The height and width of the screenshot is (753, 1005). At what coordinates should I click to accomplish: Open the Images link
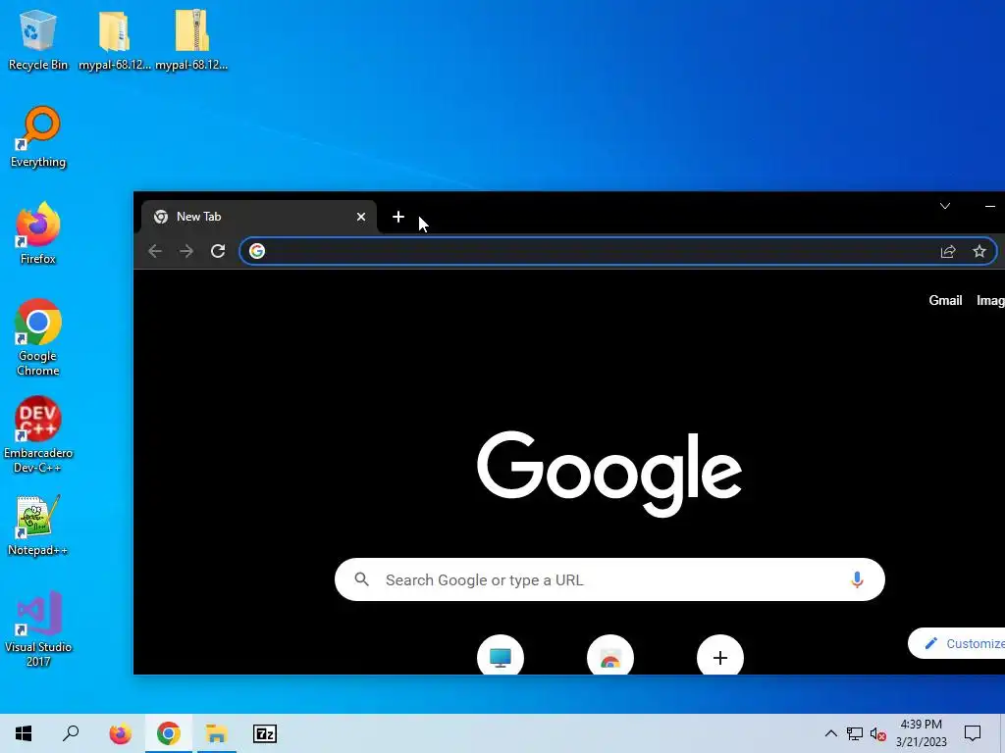coord(990,300)
